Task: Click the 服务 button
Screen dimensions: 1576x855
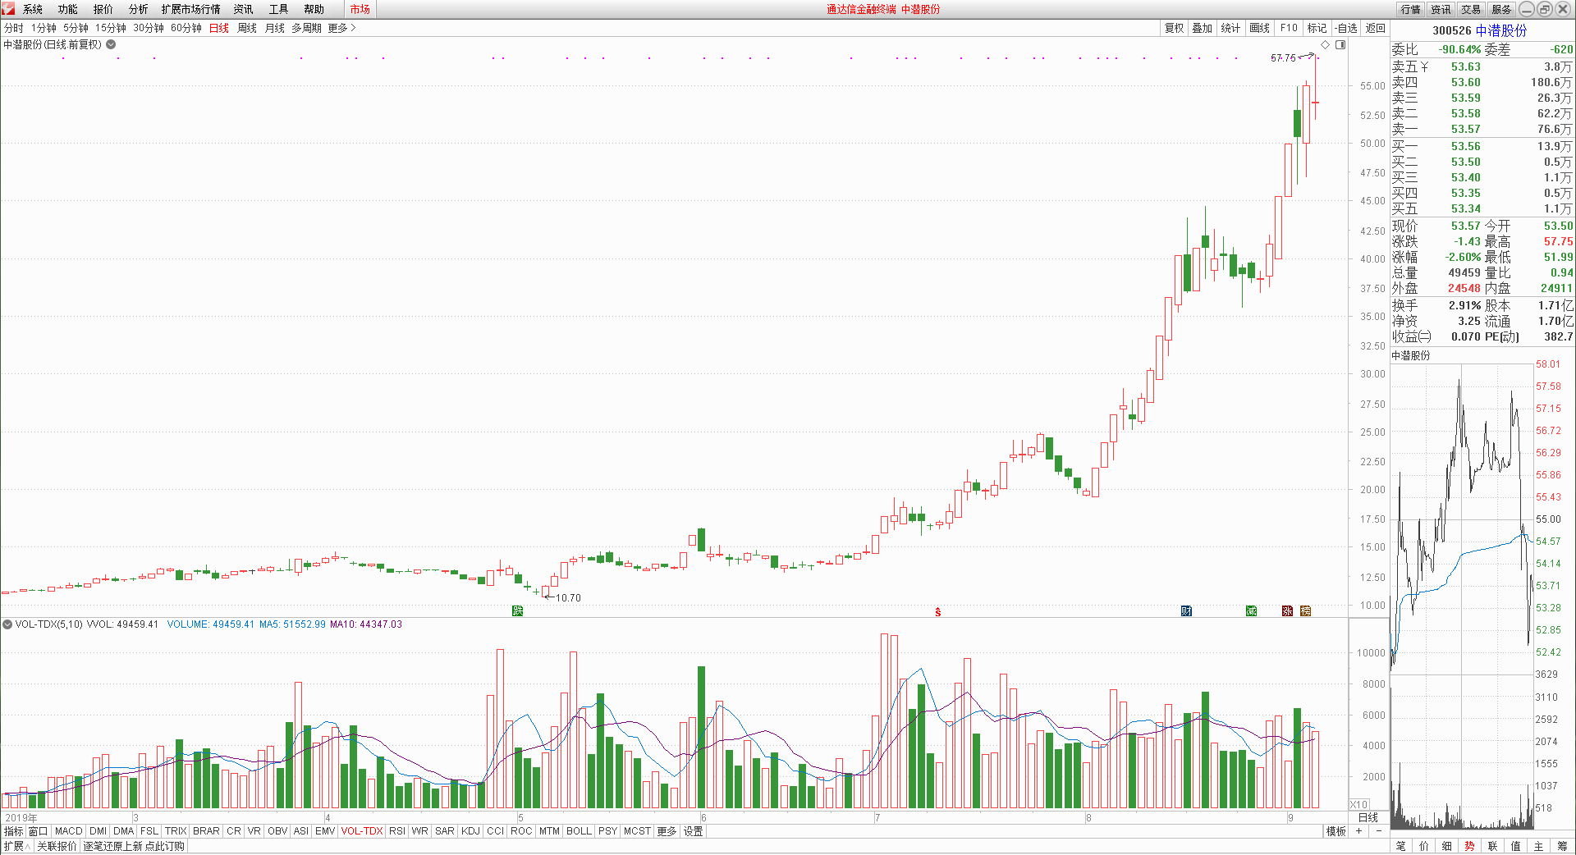Action: pos(1501,9)
